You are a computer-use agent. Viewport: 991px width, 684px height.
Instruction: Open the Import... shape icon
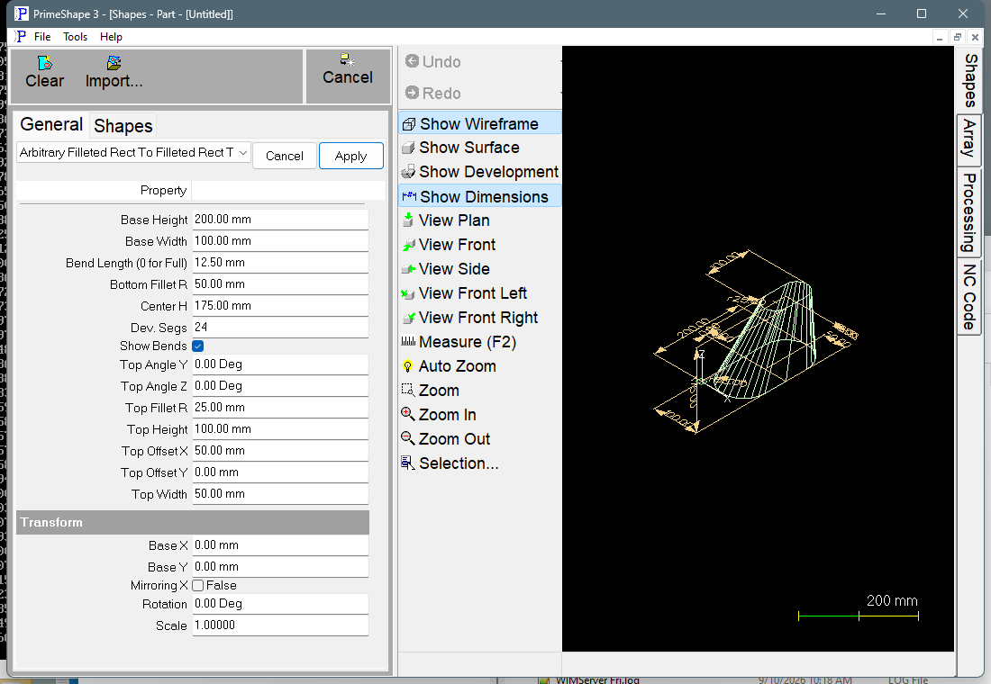(x=114, y=63)
